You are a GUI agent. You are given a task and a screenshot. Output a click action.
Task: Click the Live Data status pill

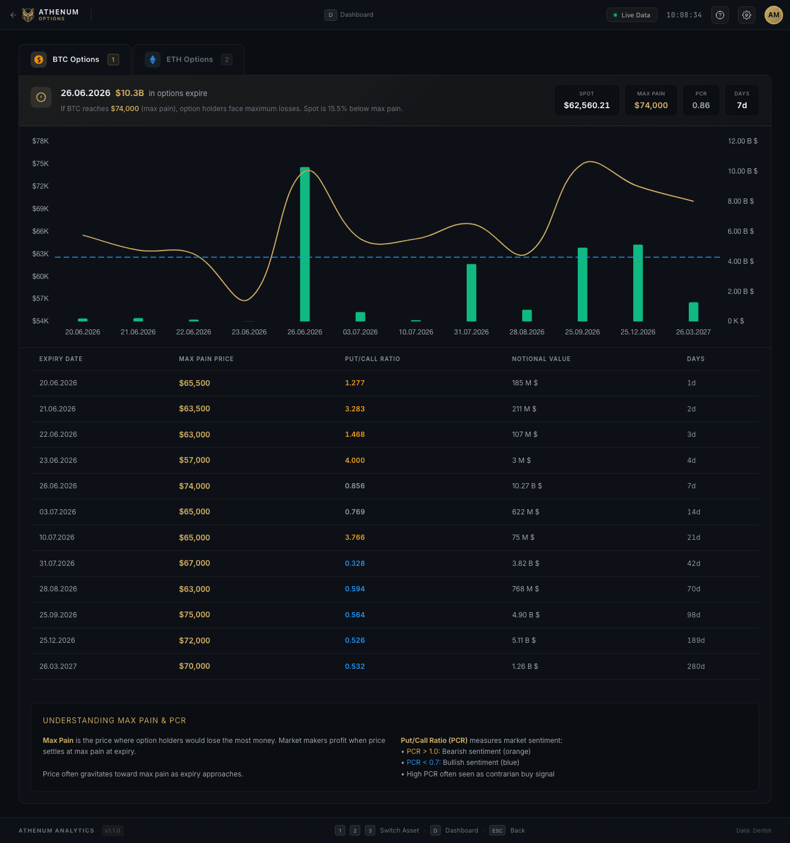[x=632, y=15]
